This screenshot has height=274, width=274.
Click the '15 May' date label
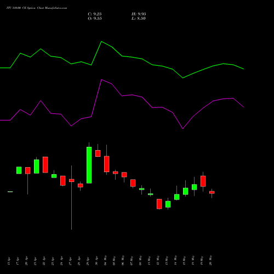click(184, 260)
